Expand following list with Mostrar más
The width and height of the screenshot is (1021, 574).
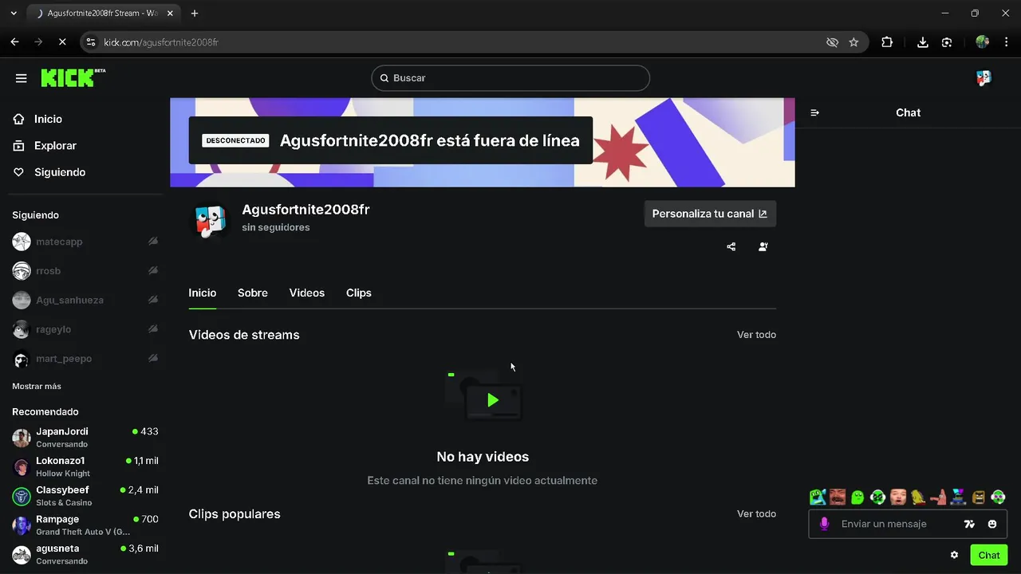tap(37, 387)
